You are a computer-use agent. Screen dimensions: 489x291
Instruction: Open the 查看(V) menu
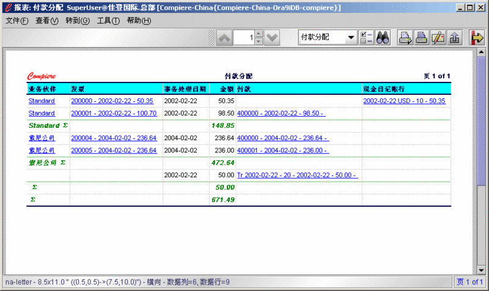(x=47, y=21)
